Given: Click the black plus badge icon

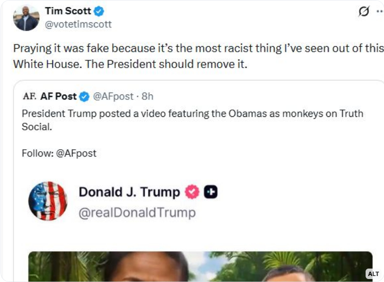Looking at the screenshot, I should point(211,192).
